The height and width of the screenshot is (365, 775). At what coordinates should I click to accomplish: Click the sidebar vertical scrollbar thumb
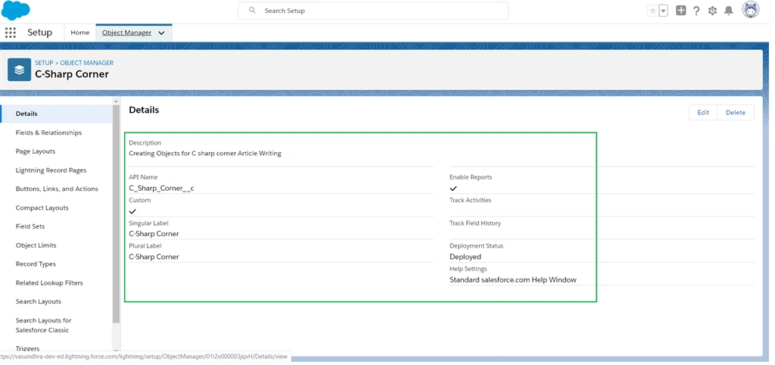pos(116,214)
